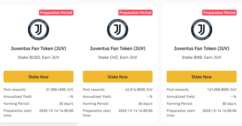The height and width of the screenshot is (126, 242).
Task: Click Stake Now for the BUSD pool
Action: (x=39, y=77)
